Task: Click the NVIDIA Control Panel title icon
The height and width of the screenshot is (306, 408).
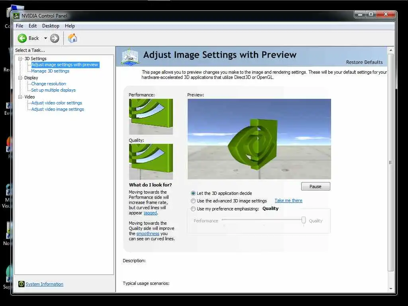Action: pos(16,16)
